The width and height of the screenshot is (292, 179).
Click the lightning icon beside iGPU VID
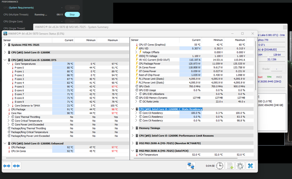pos(137,48)
